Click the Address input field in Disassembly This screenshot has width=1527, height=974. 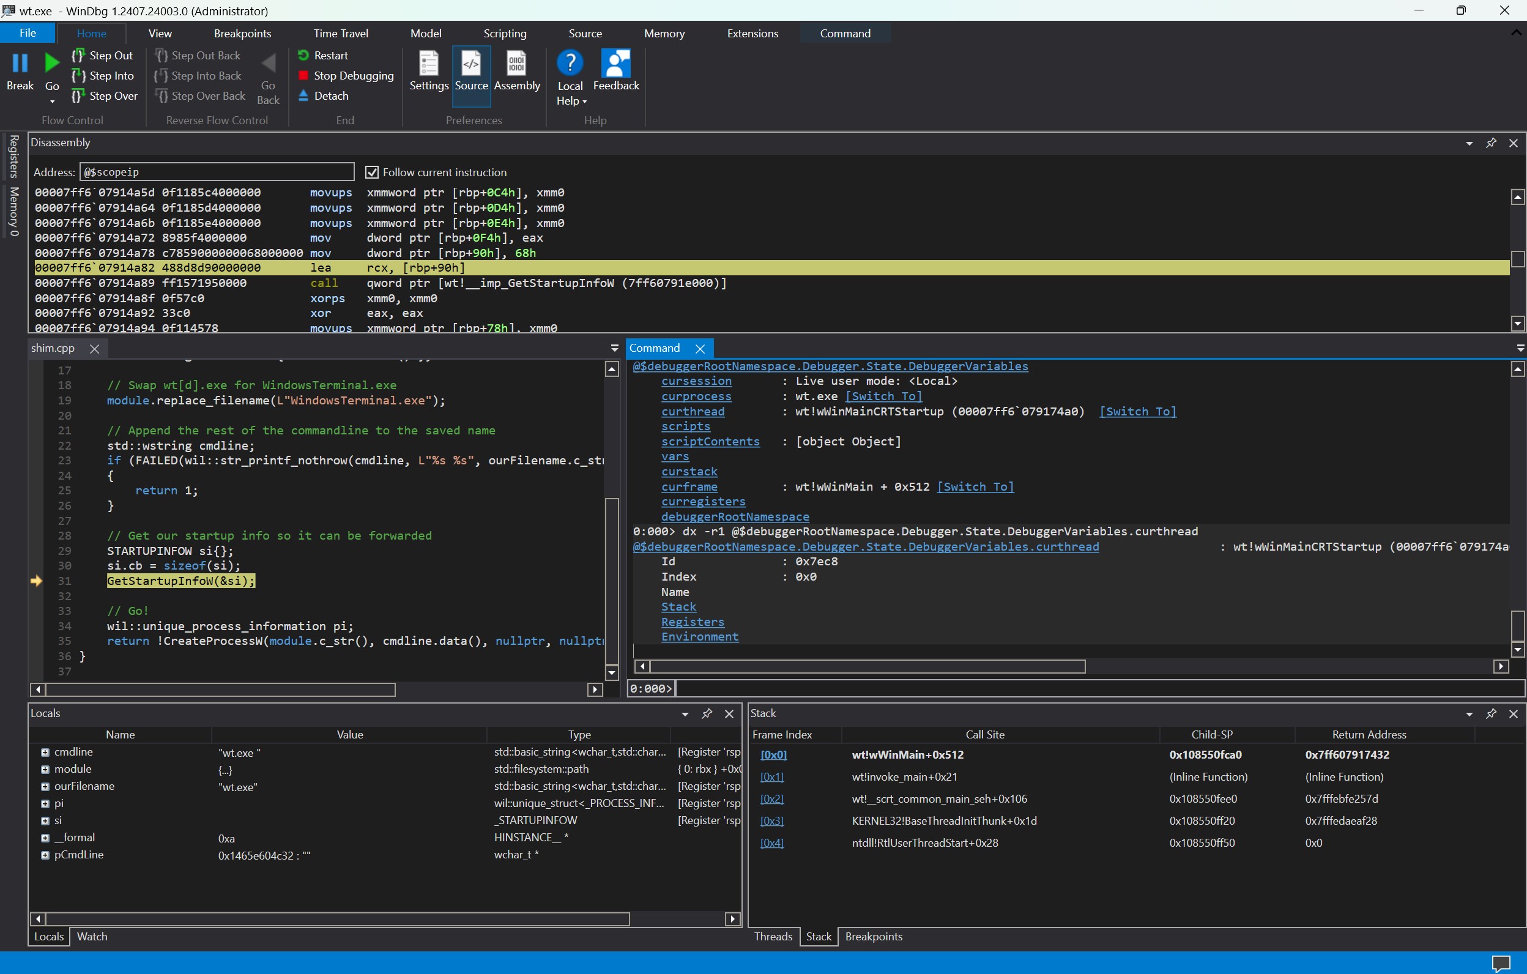click(216, 172)
